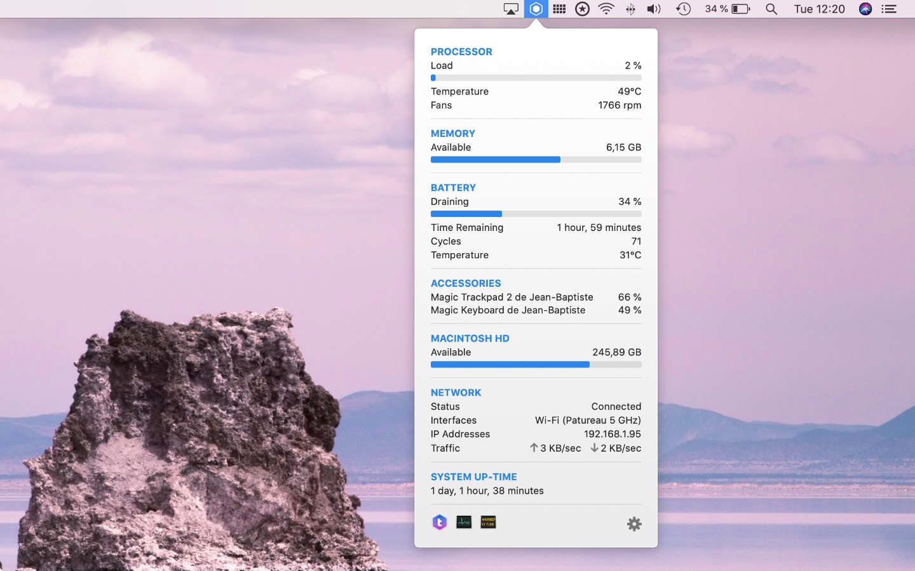Open the volume speaker menu bar icon

click(654, 9)
